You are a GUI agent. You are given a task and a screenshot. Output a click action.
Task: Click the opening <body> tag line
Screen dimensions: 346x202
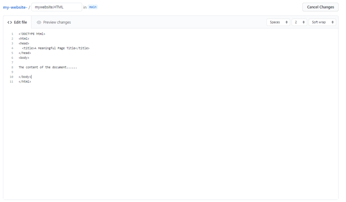pyautogui.click(x=24, y=58)
